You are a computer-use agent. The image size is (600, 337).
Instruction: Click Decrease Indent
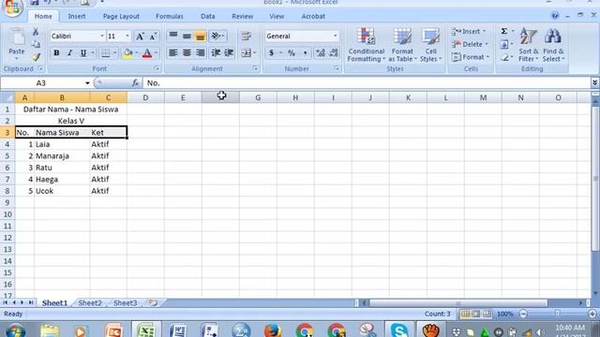(x=216, y=53)
